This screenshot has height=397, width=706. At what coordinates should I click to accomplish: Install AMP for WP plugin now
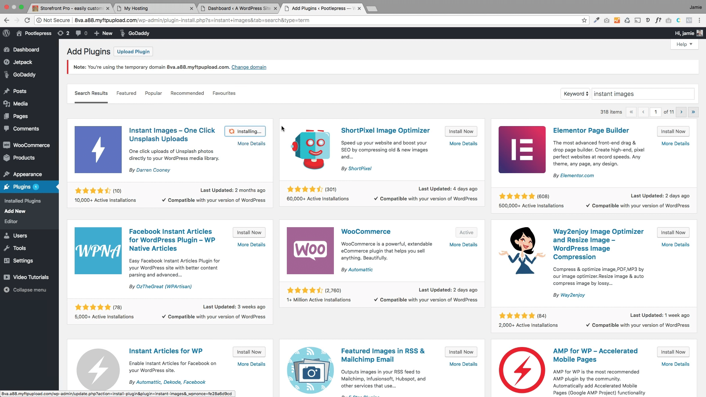point(673,352)
